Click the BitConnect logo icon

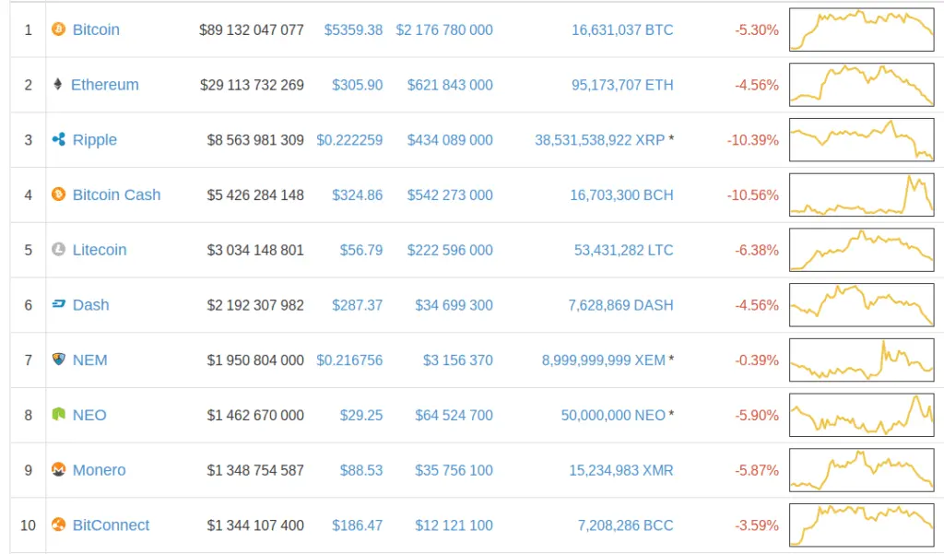59,525
